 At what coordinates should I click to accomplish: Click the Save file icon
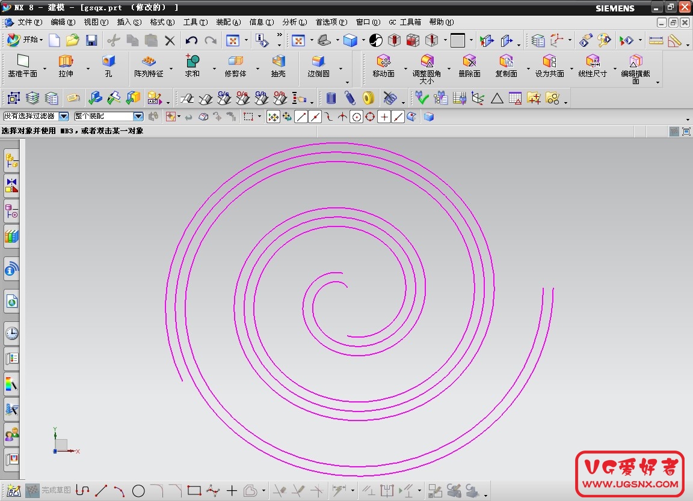(x=91, y=40)
